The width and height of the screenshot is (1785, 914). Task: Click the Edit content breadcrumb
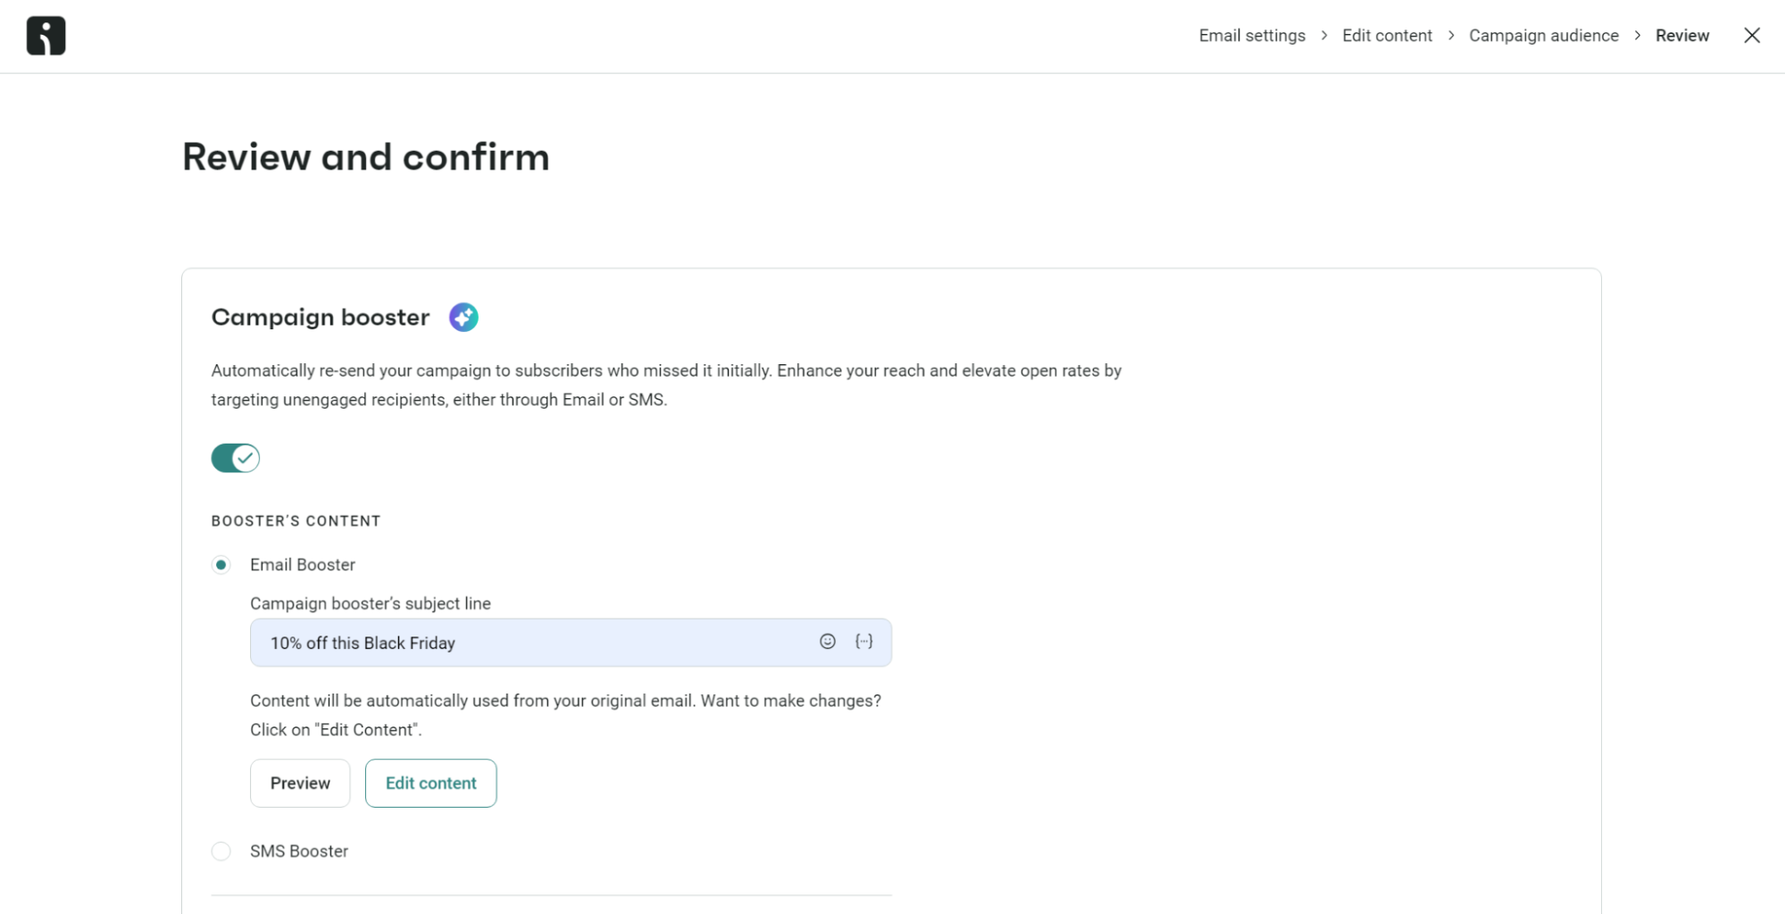[1387, 35]
